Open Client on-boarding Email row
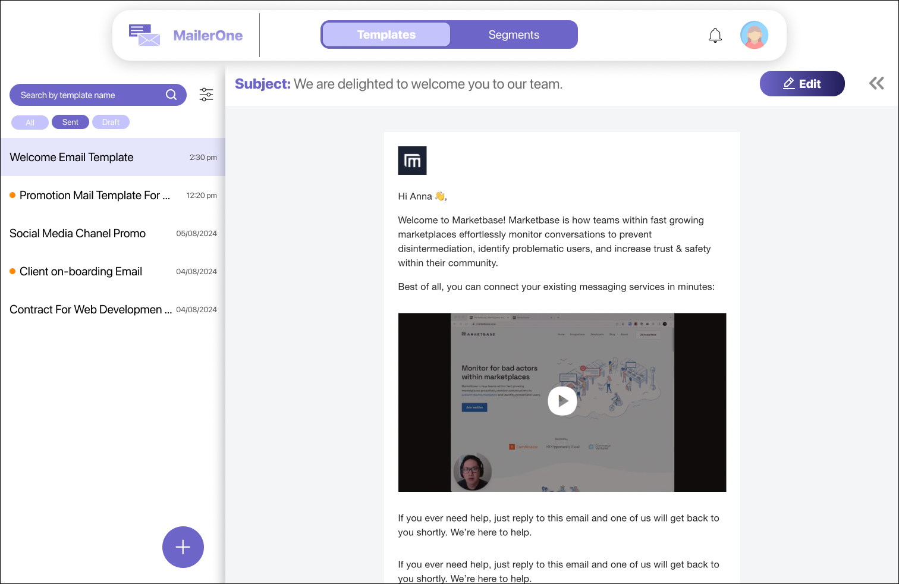 [113, 271]
